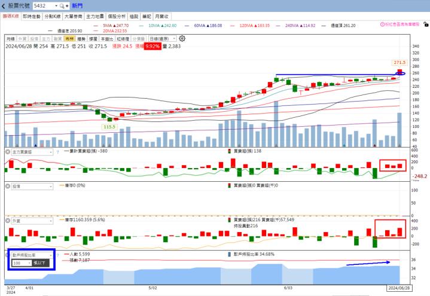This screenshot has height=296, width=430.
Task: Add stock 5432 with plus icon
Action: (x=67, y=6)
